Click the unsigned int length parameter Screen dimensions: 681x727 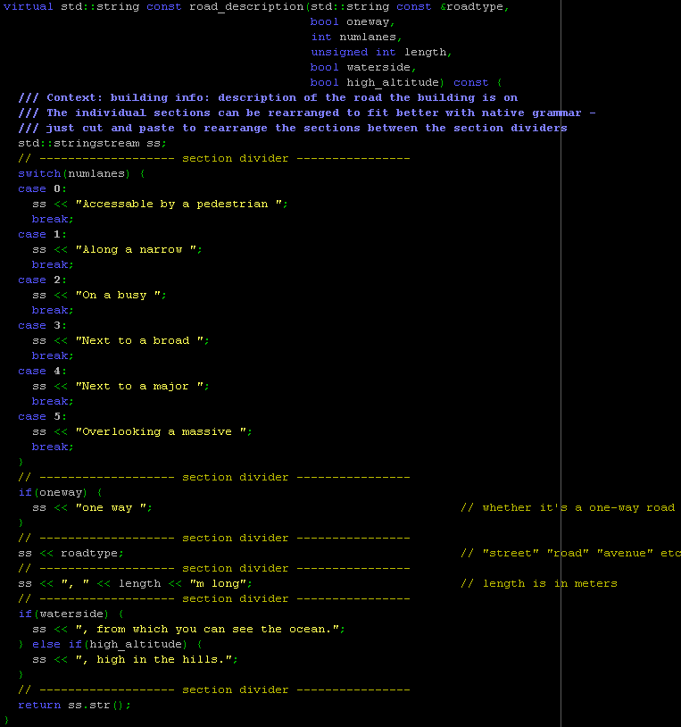tap(381, 53)
